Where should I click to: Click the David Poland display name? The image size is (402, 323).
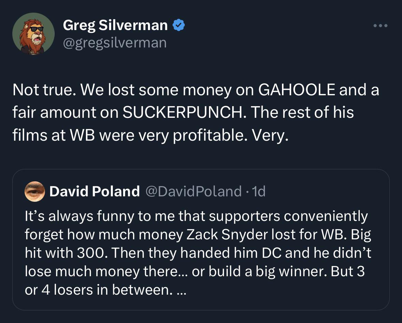pyautogui.click(x=94, y=191)
